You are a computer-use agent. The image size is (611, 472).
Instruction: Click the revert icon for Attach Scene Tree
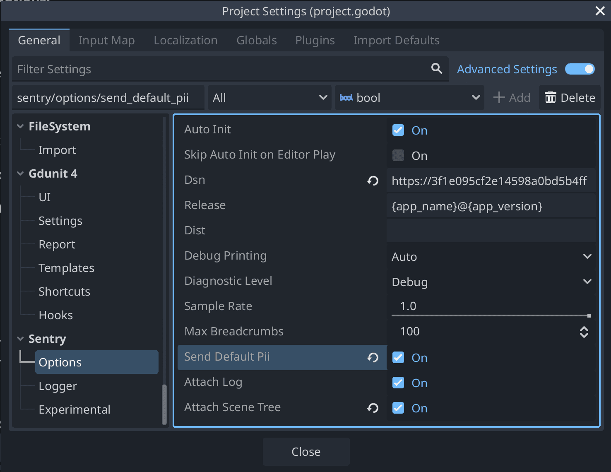373,408
